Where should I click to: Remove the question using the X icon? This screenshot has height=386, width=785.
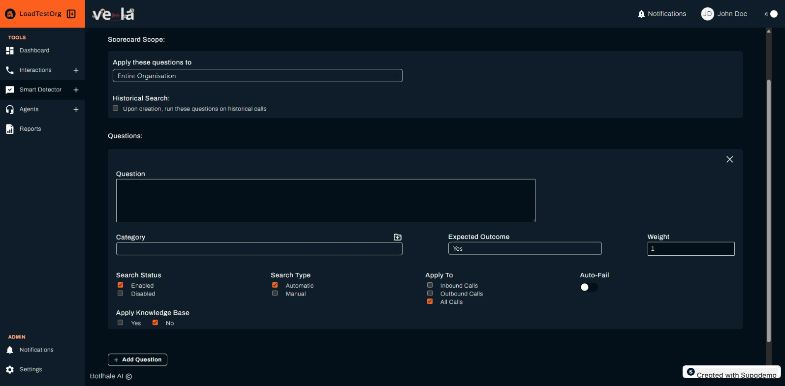(730, 159)
